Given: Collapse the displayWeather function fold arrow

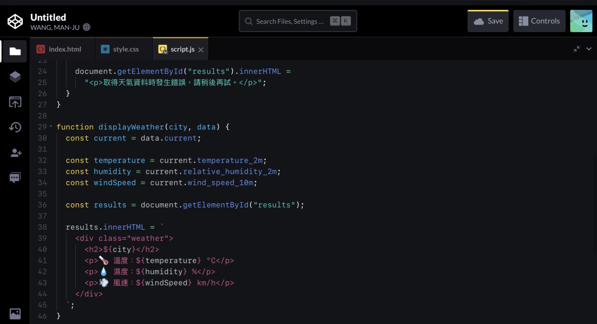Looking at the screenshot, I should [x=51, y=126].
